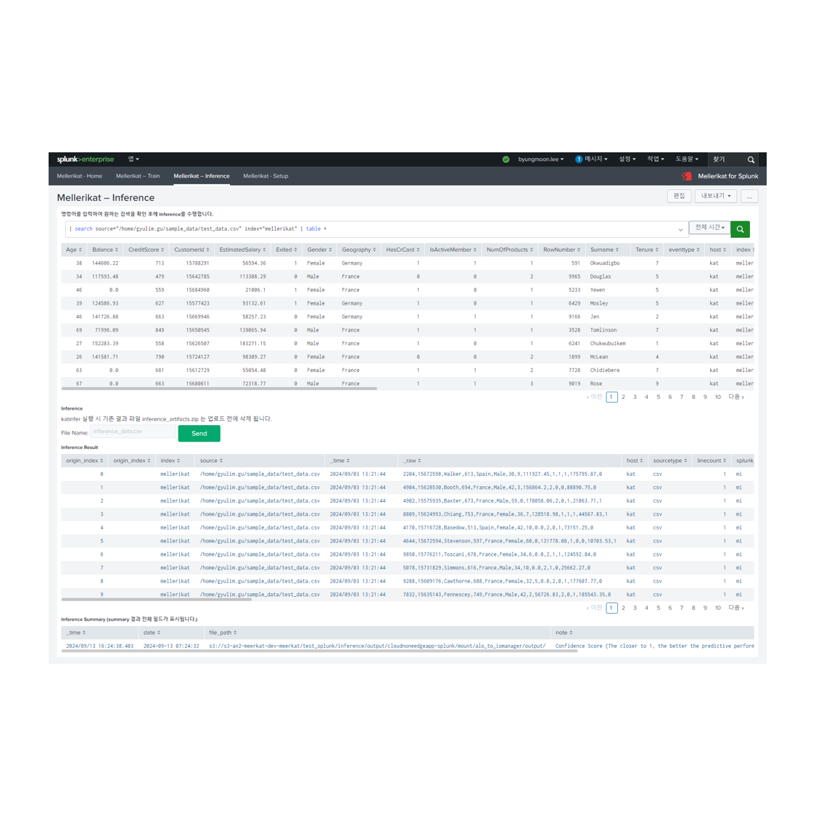Switch to the Mellerikat – Train tab

click(x=138, y=176)
